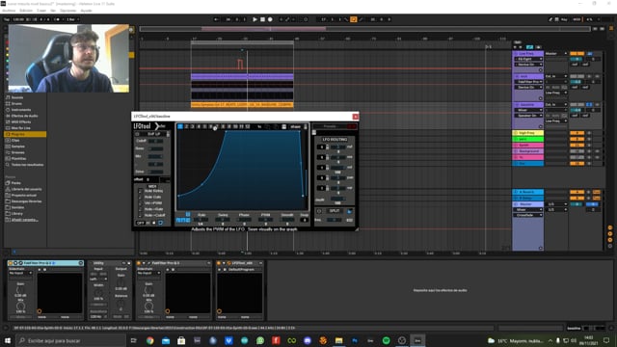This screenshot has height=347, width=617.
Task: Open Packs in browser places
Action: point(15,183)
